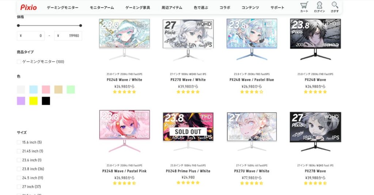
Task: Open the モニターアーム menu
Action: click(x=102, y=8)
